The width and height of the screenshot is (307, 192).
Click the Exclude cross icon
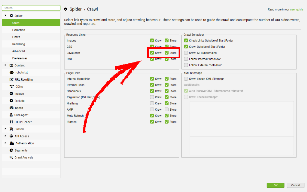(12, 101)
